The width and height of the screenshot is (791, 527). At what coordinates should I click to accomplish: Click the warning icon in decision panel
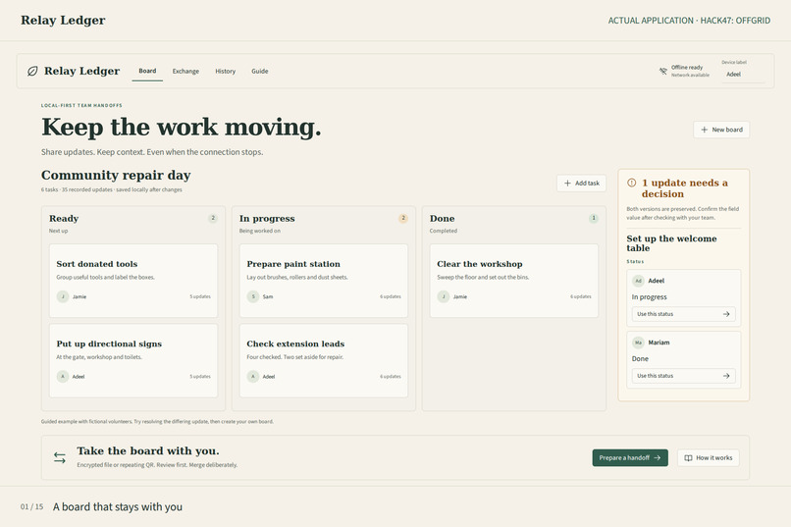click(632, 184)
